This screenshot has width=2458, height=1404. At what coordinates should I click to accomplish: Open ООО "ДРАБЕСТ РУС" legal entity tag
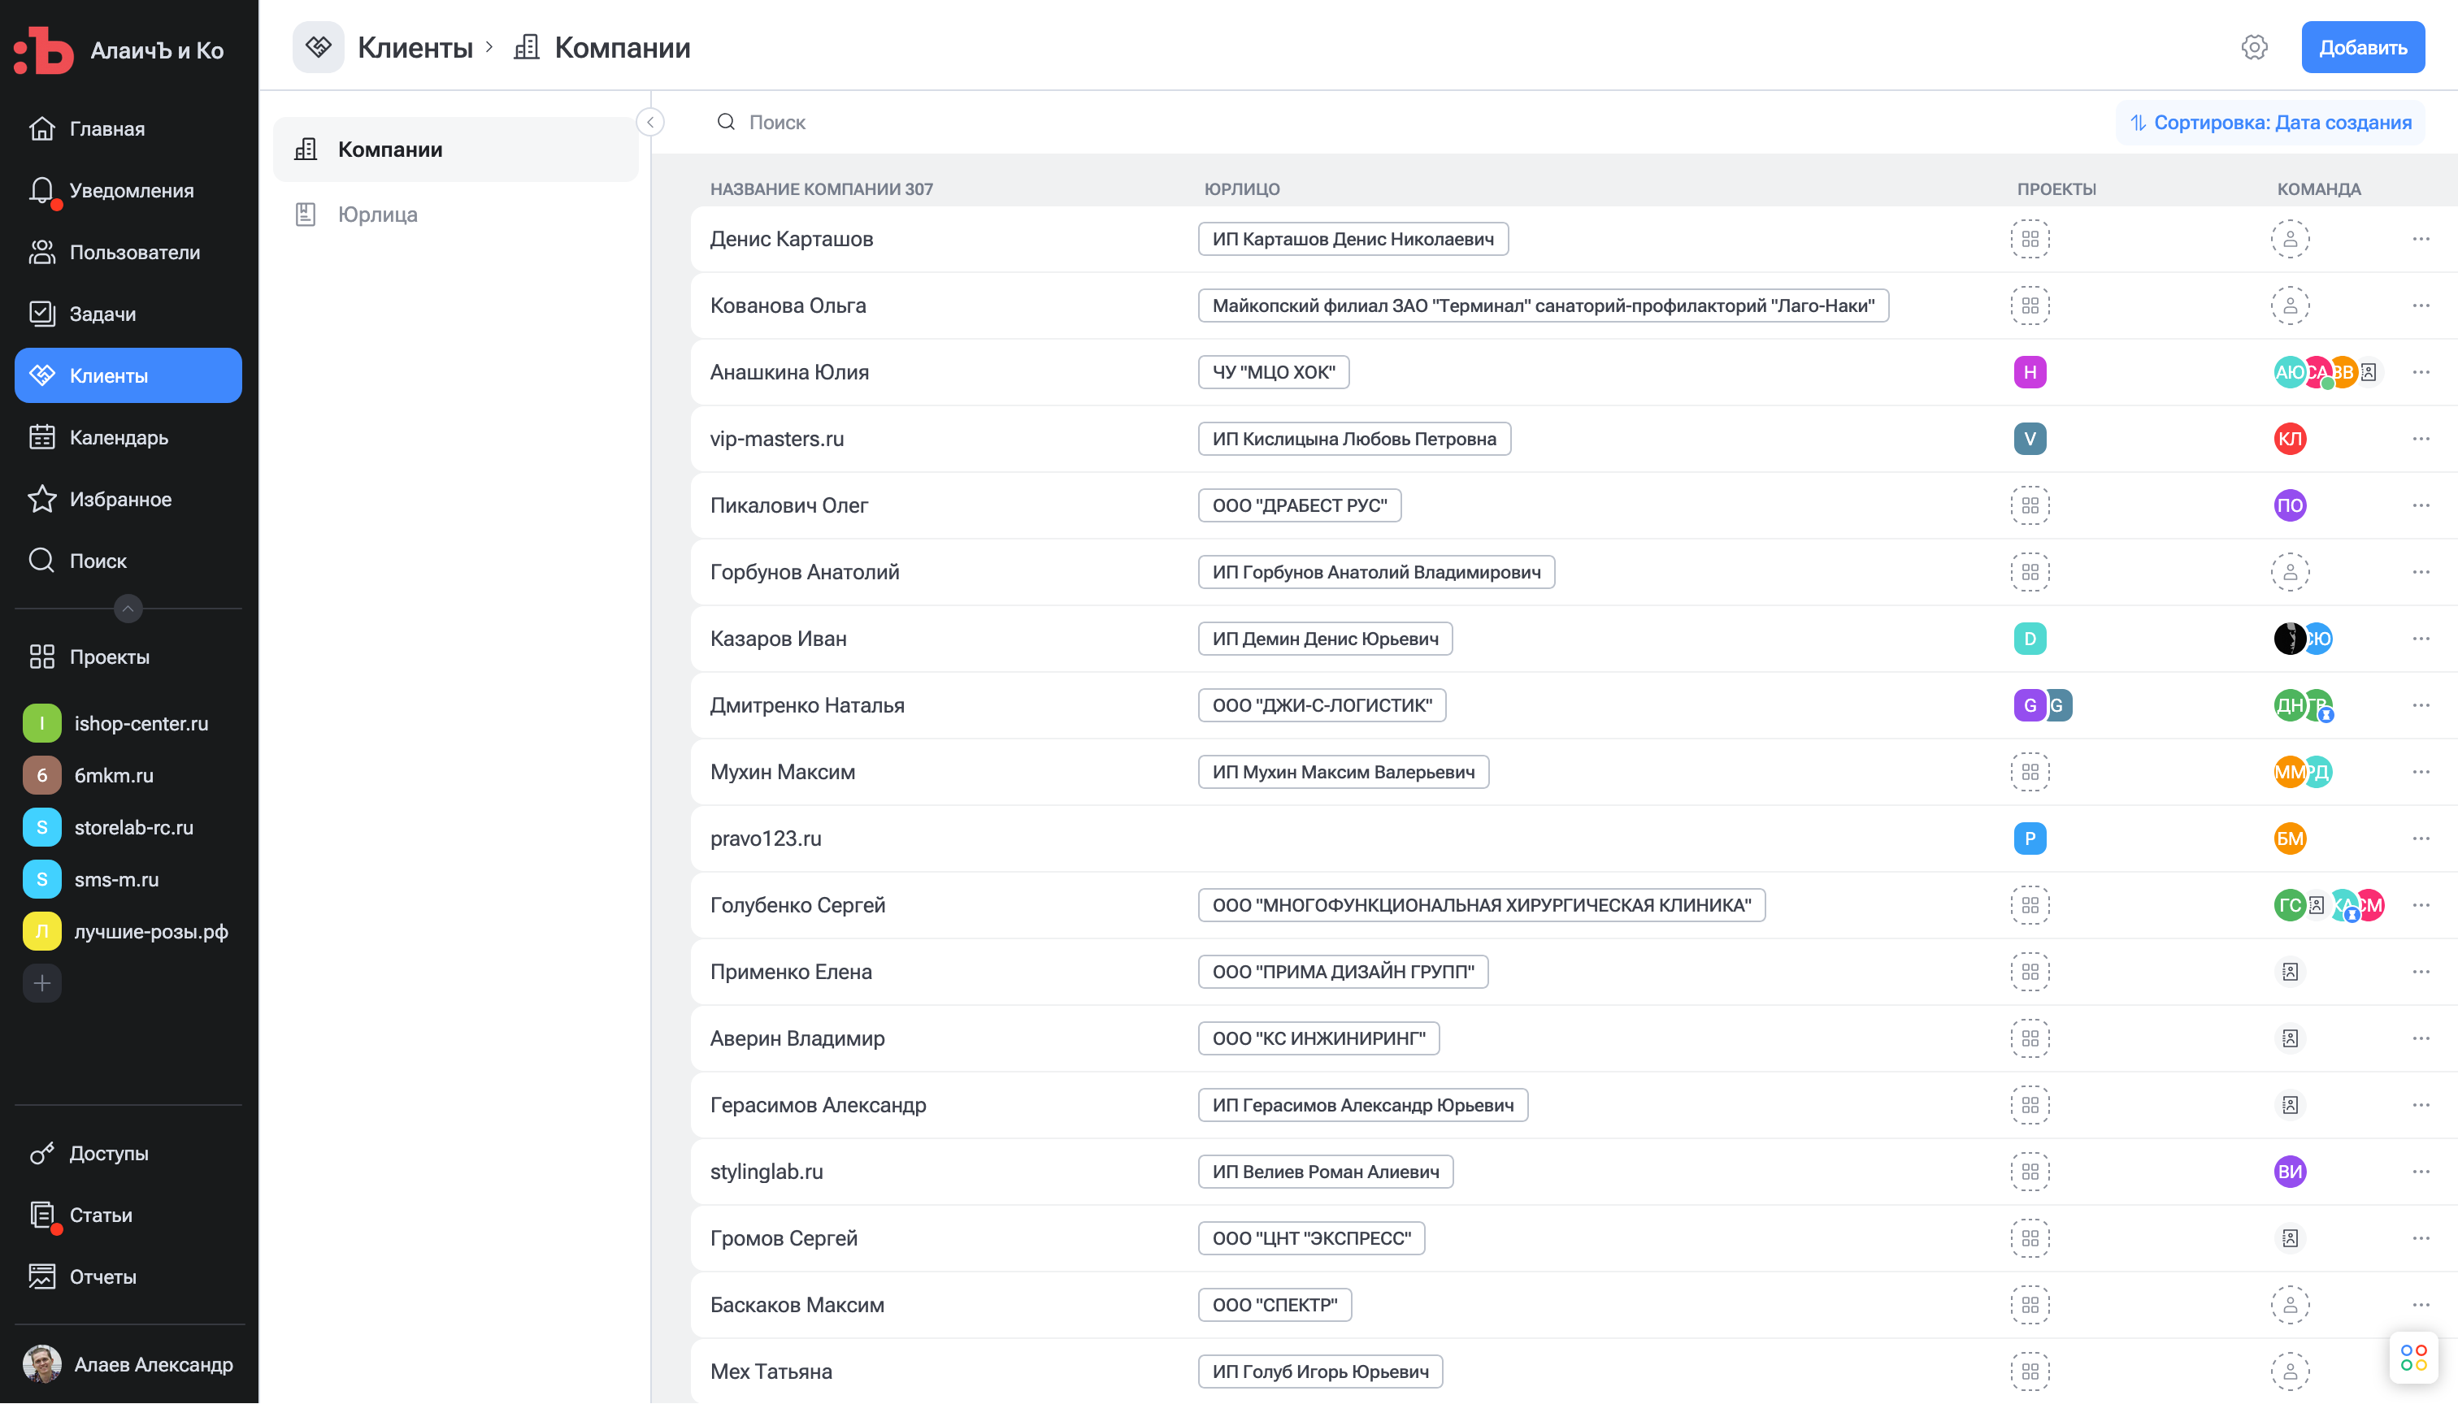[x=1298, y=505]
